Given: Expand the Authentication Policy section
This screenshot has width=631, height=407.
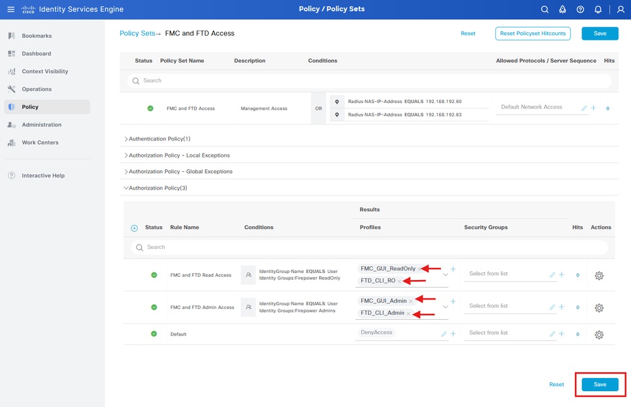Looking at the screenshot, I should (125, 138).
